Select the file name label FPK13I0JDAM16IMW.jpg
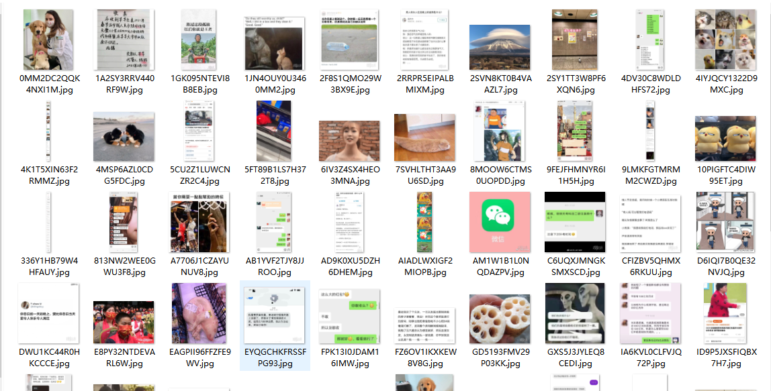 [x=350, y=357]
